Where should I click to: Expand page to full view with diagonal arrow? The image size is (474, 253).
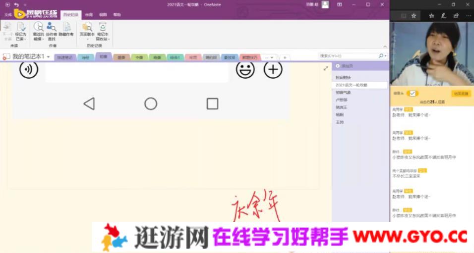(326, 68)
